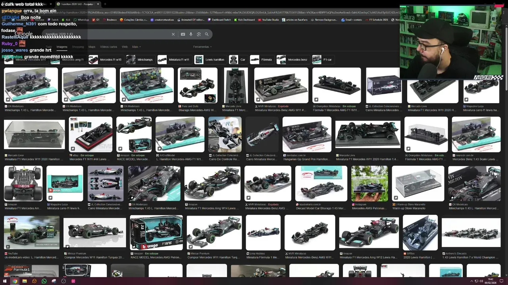This screenshot has width=508, height=285.
Task: Open the Animated GIF editor bookmark
Action: pos(191,20)
